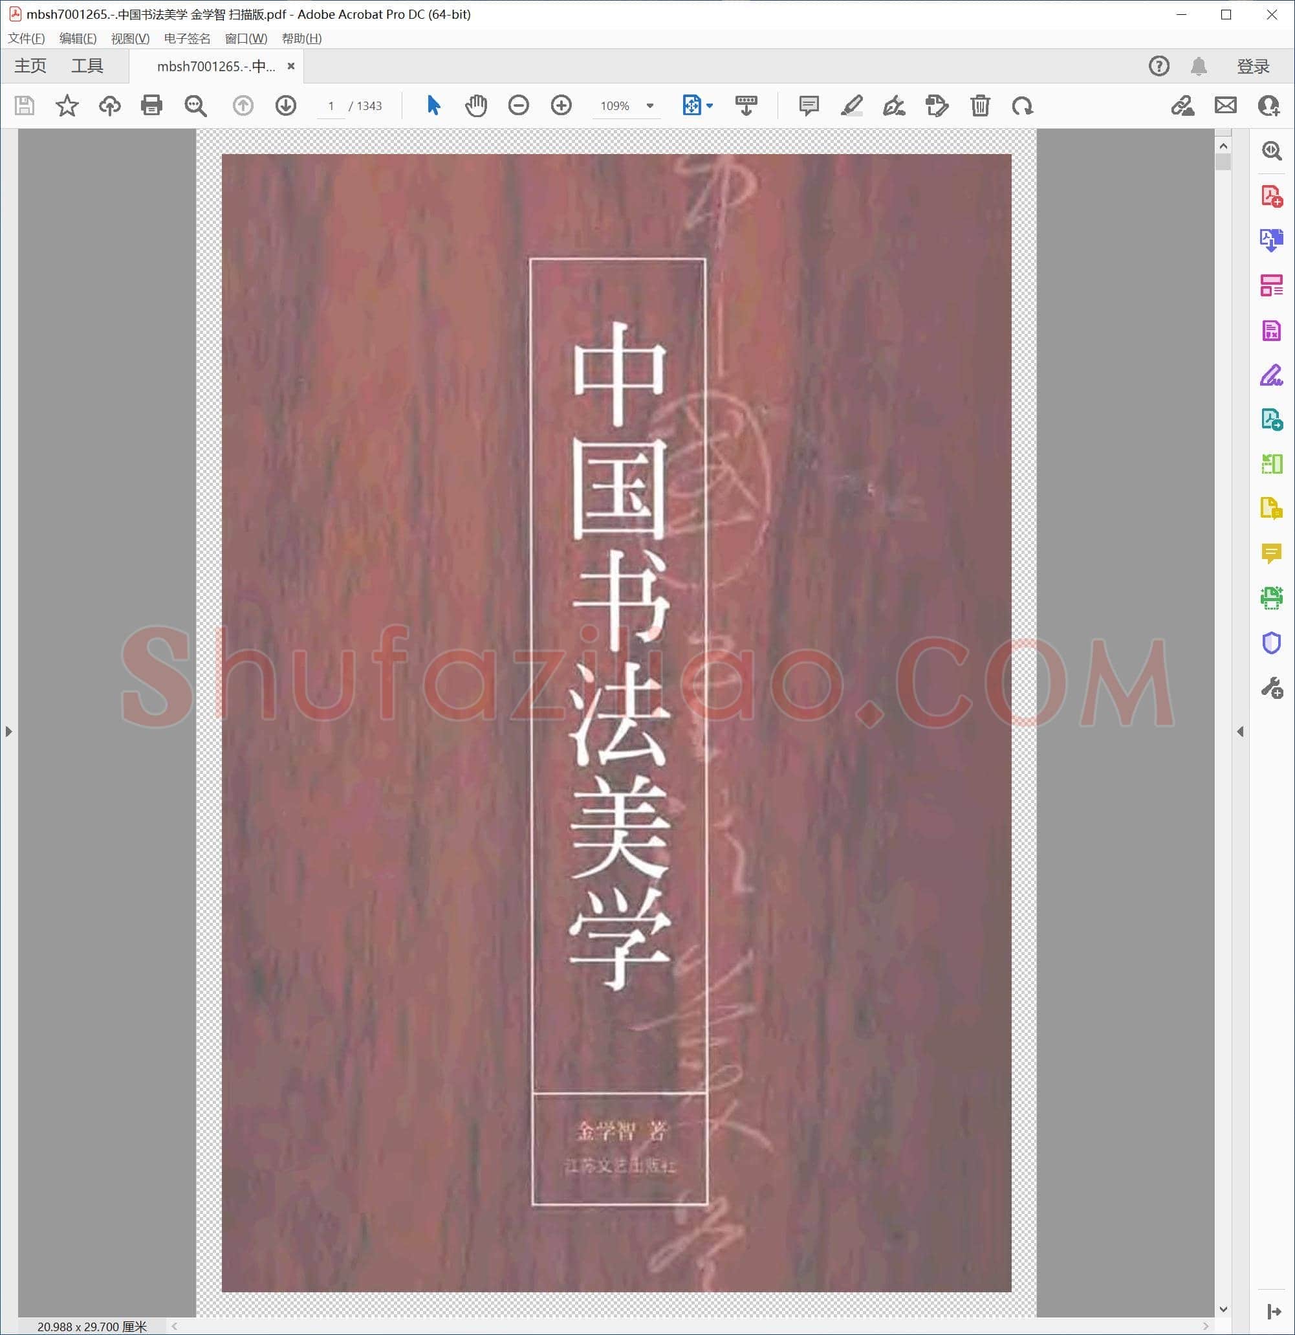Open the 窗口(W) menu
The width and height of the screenshot is (1295, 1335).
246,38
